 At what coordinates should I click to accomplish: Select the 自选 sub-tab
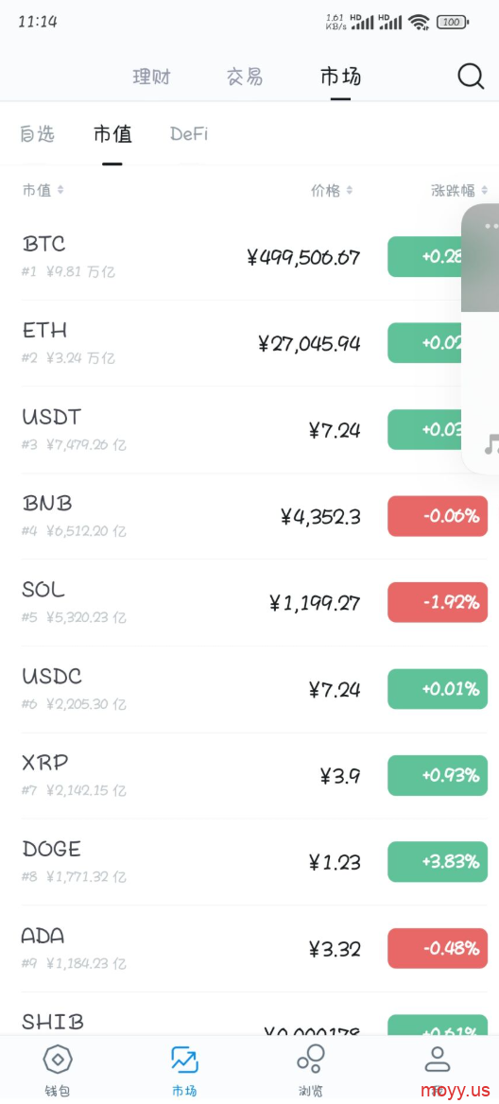pos(37,134)
